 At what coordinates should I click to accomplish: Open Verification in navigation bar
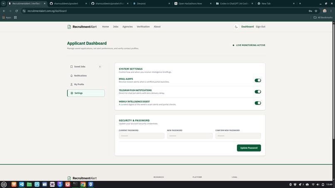tap(143, 27)
